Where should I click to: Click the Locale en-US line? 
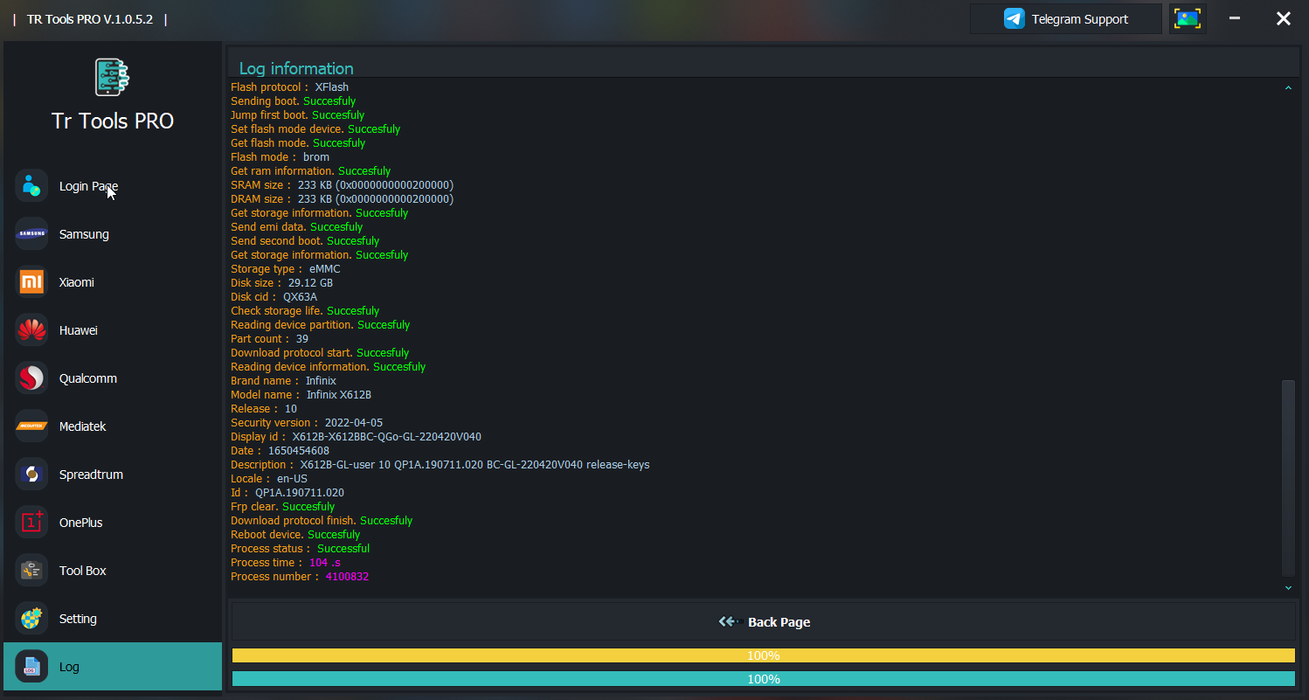click(269, 479)
